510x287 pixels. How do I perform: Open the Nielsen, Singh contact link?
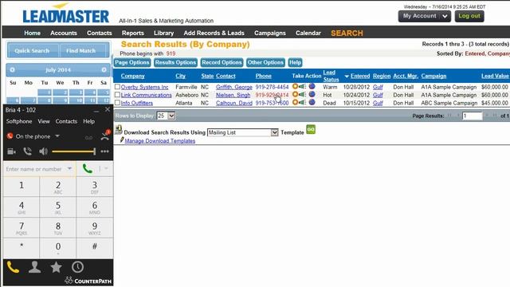pos(233,95)
